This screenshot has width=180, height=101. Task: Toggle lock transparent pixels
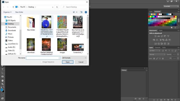154,59
